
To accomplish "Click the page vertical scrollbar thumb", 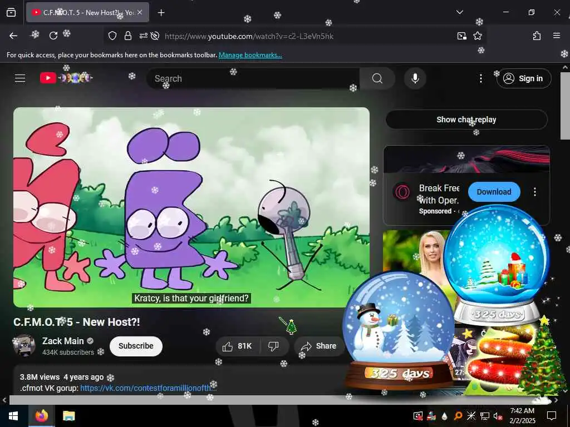I will click(x=565, y=105).
